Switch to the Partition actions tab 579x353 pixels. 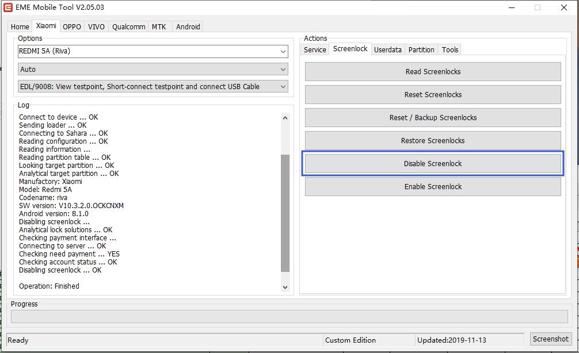(x=421, y=50)
